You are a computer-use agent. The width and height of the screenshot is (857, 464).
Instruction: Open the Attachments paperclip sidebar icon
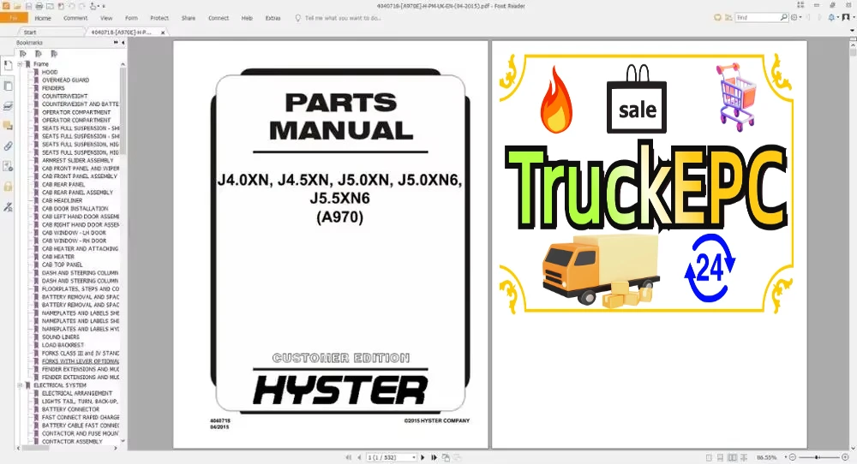coord(8,146)
